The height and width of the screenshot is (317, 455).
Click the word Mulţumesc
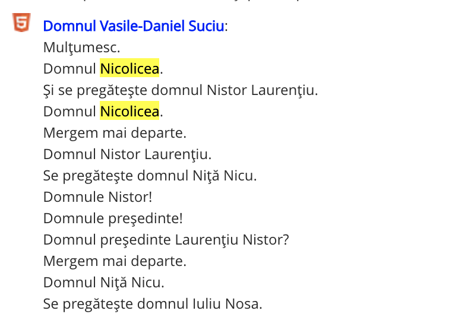pyautogui.click(x=81, y=47)
